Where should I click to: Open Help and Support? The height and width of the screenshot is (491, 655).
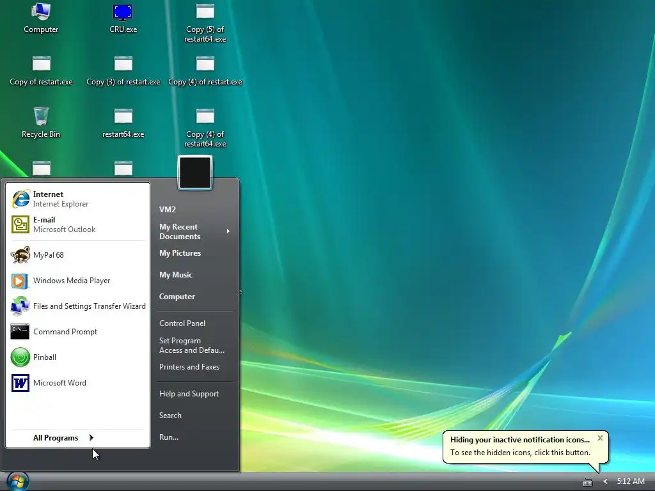(x=195, y=394)
